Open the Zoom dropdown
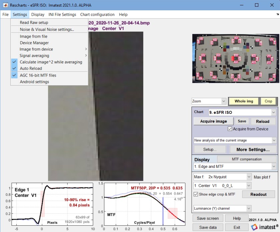The width and height of the screenshot is (280, 232). click(209, 101)
